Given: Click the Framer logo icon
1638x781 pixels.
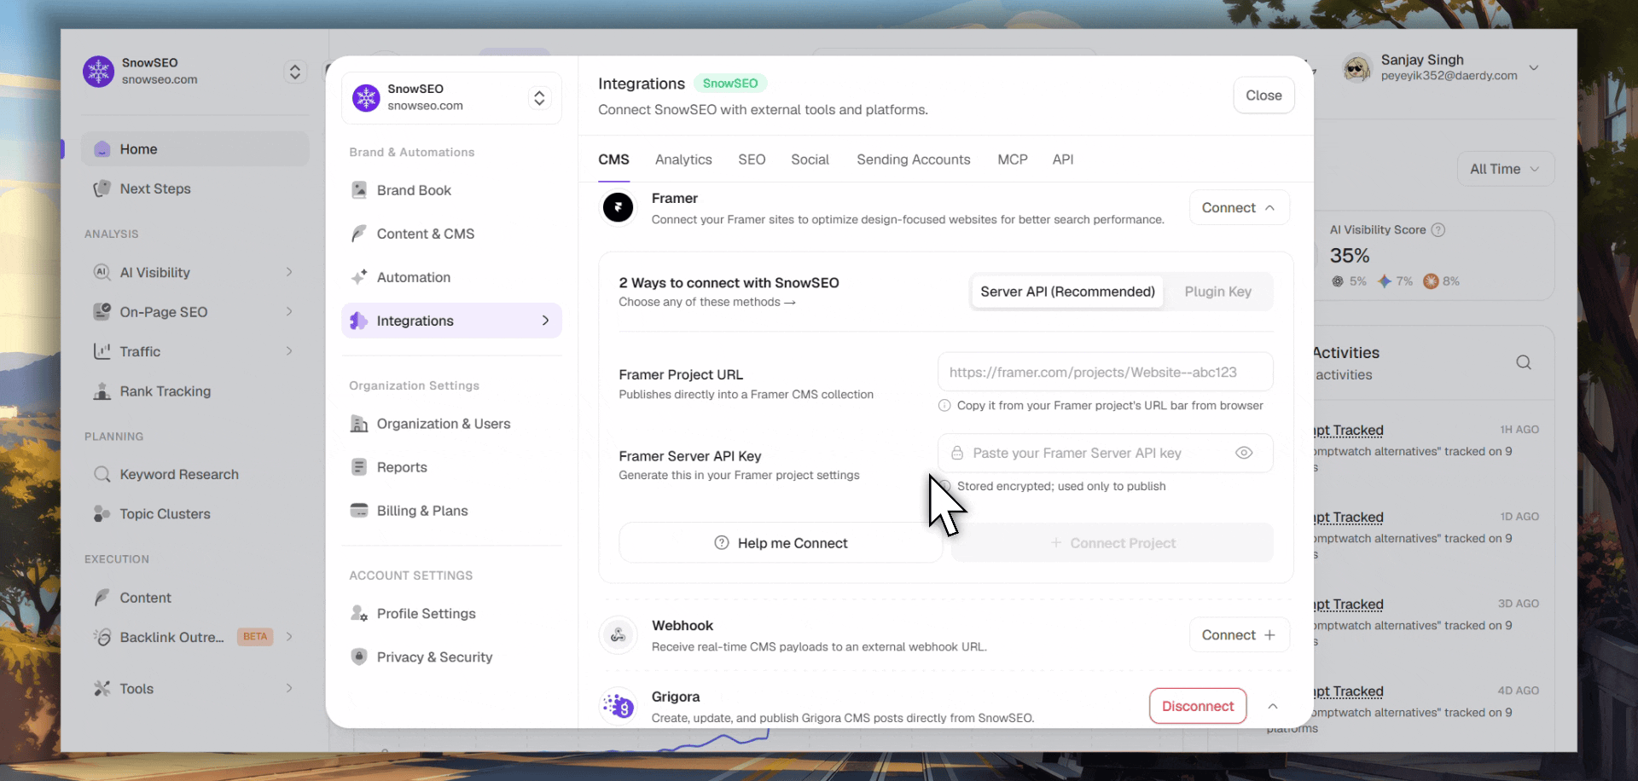Looking at the screenshot, I should pos(619,207).
